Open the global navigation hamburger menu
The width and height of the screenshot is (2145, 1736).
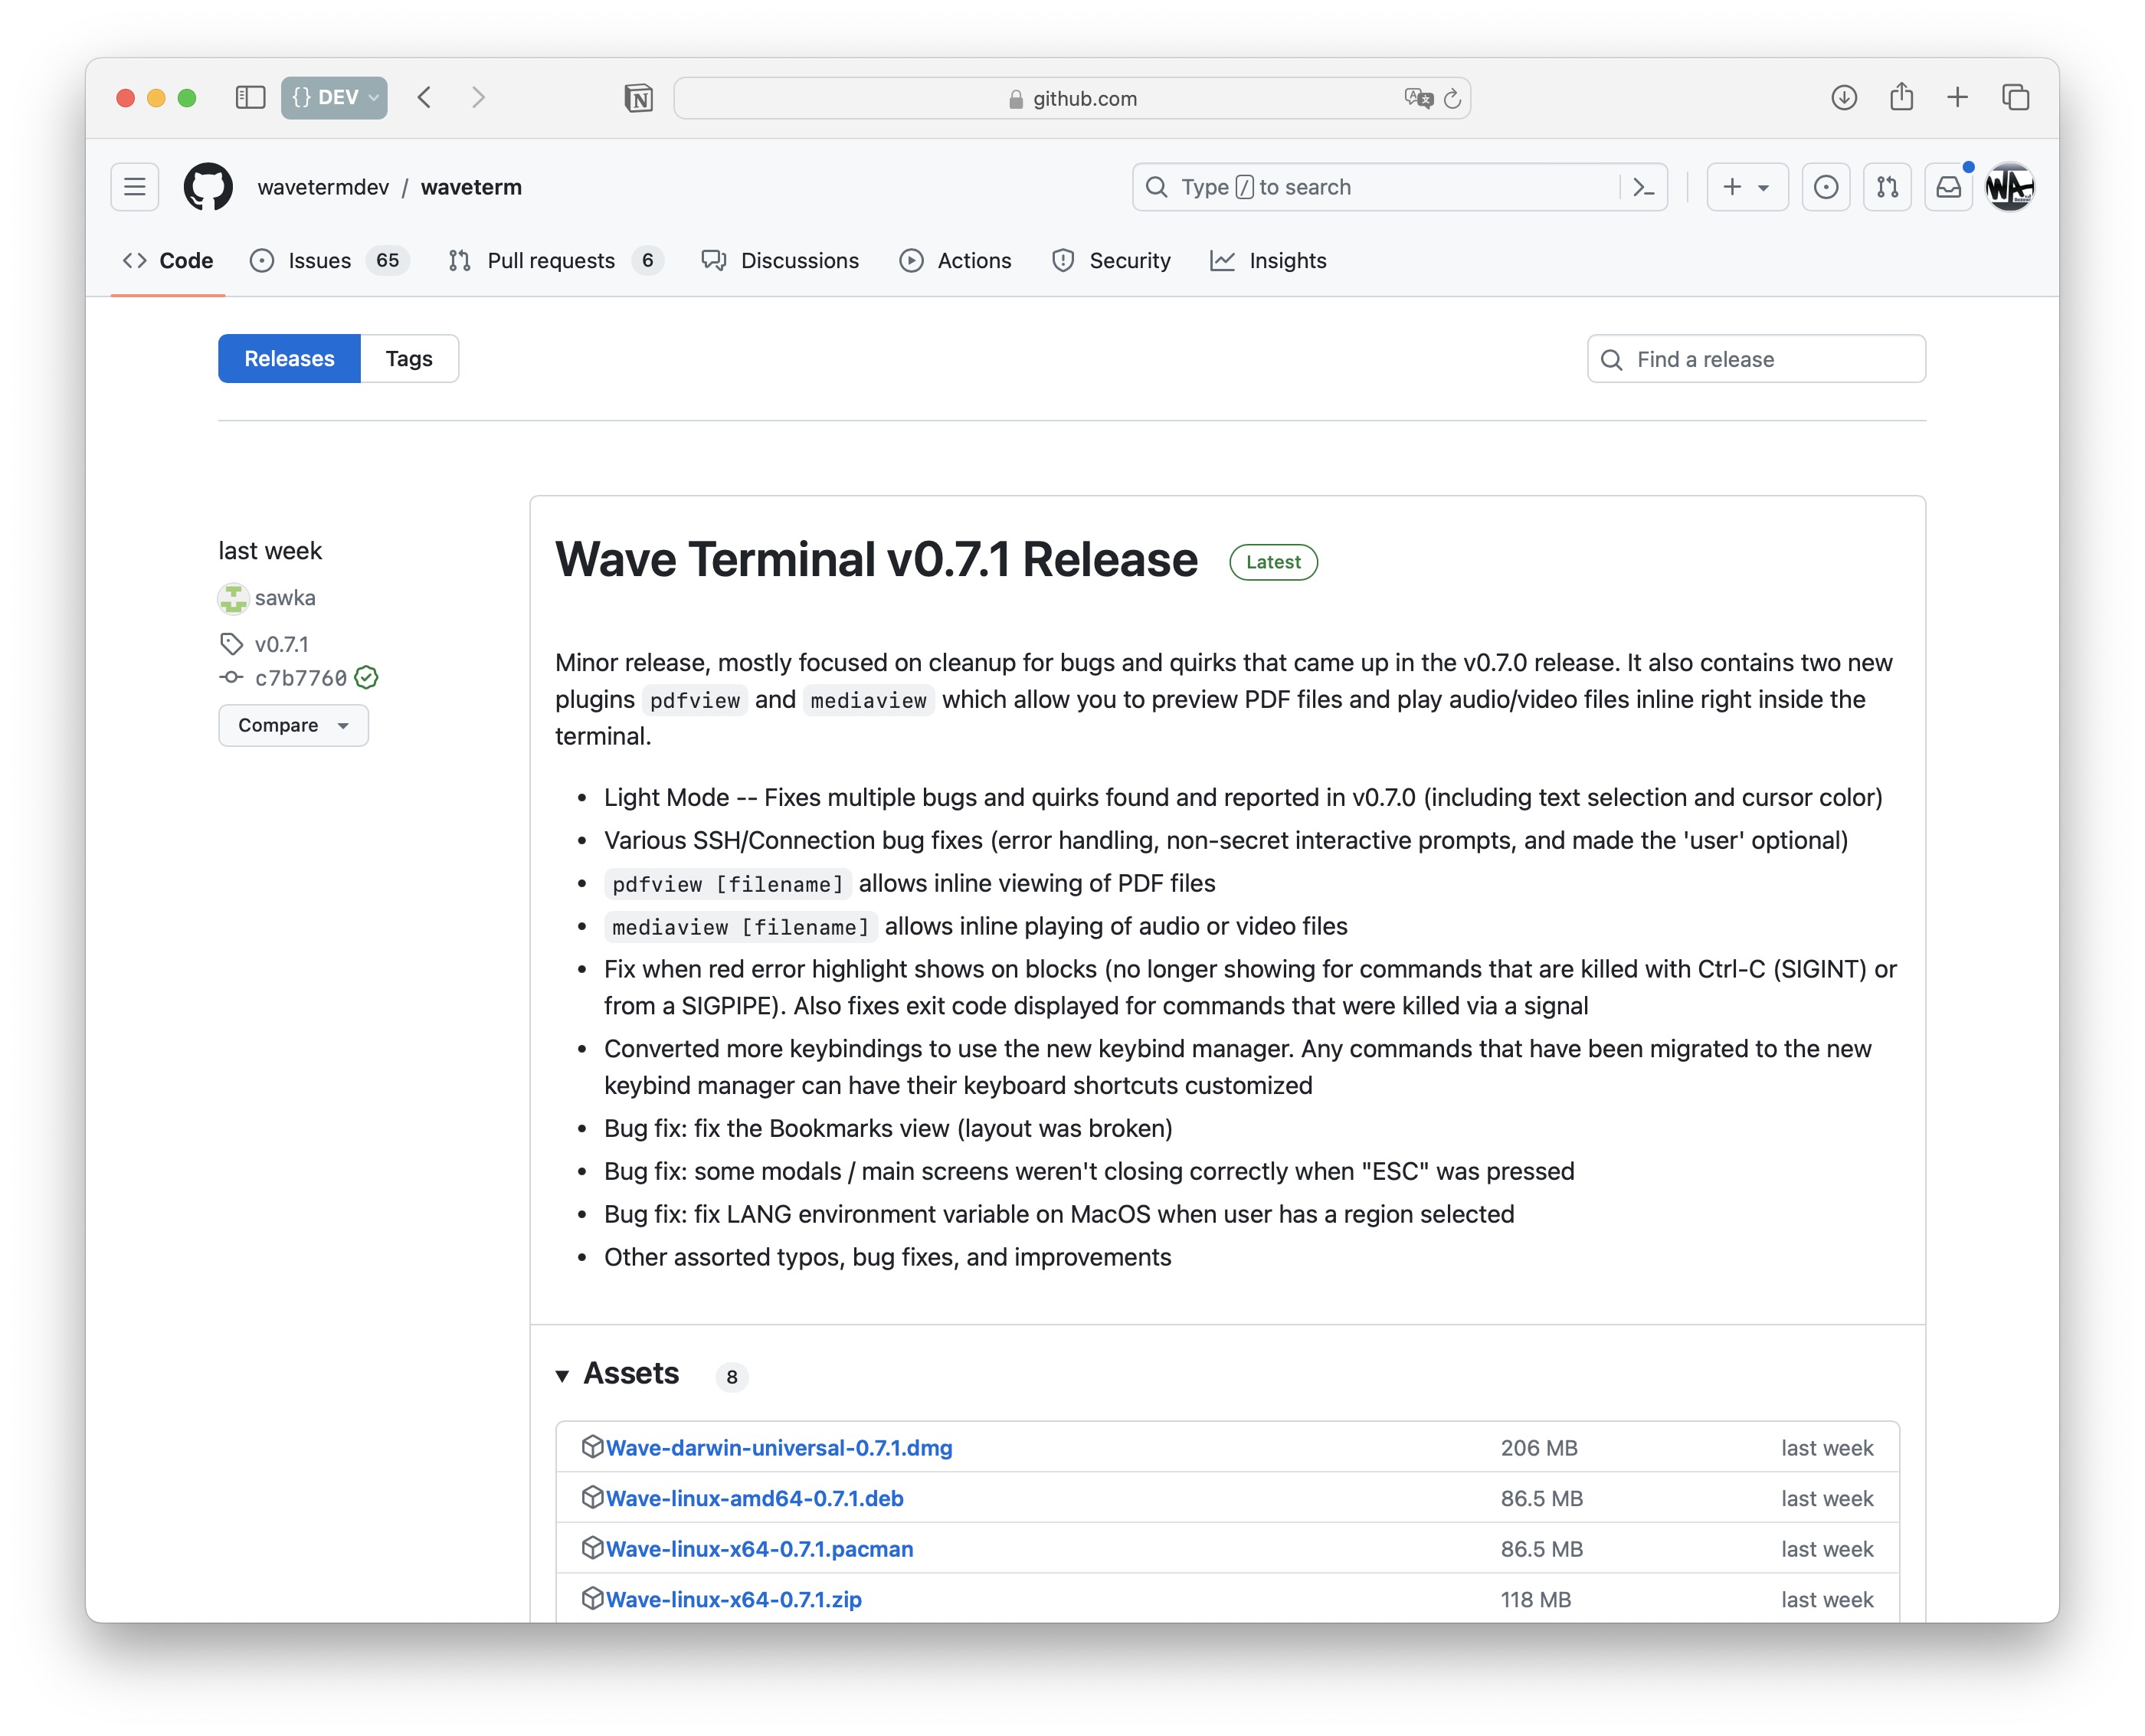(x=135, y=187)
